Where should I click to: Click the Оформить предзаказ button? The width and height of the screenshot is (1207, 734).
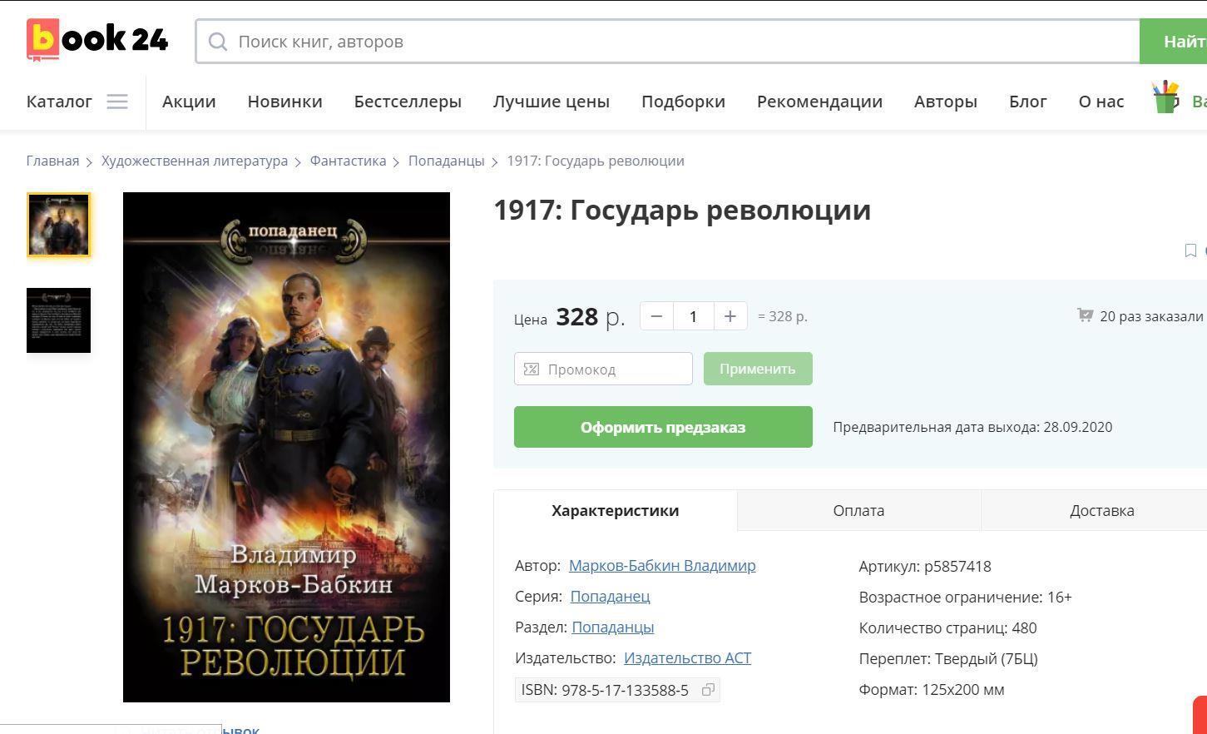tap(663, 427)
